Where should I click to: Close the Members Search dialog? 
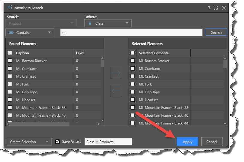224,8
